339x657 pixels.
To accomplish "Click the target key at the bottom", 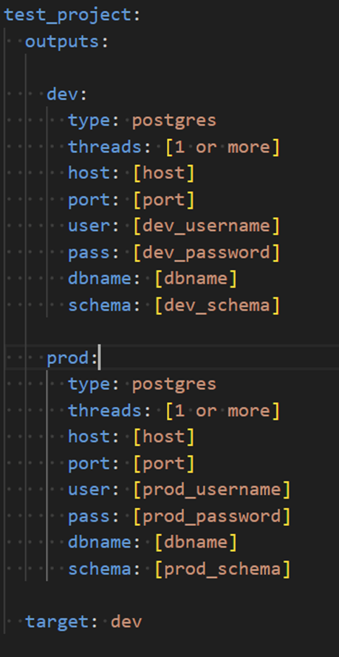I will click(57, 621).
